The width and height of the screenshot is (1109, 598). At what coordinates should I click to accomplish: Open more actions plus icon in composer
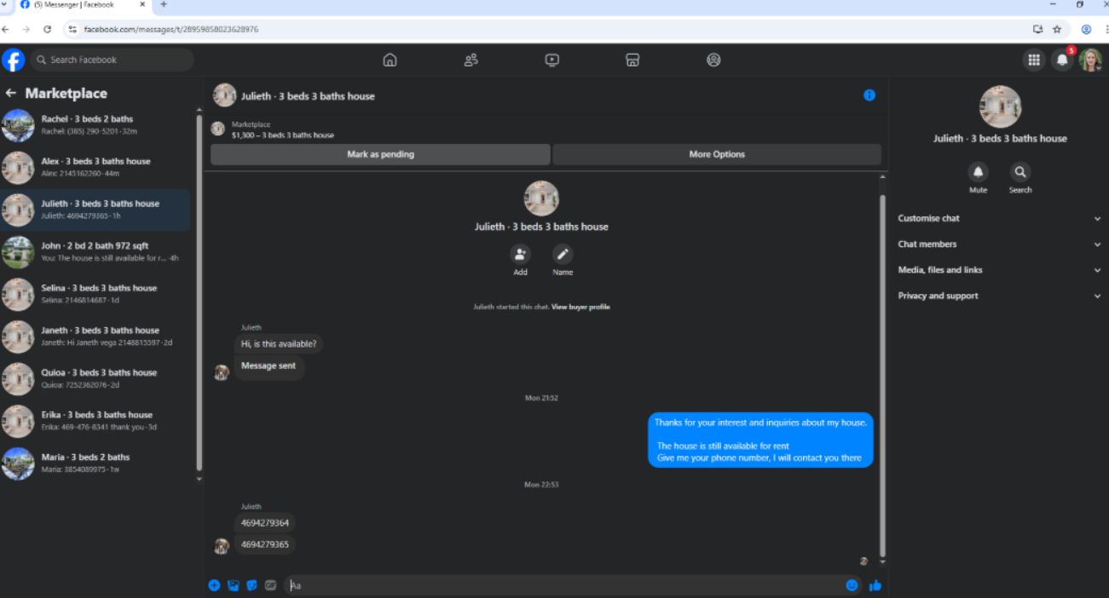click(214, 585)
